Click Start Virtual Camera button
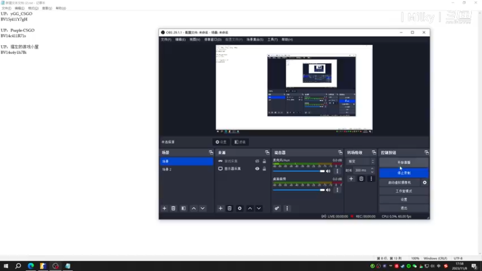The image size is (482, 271). point(399,182)
